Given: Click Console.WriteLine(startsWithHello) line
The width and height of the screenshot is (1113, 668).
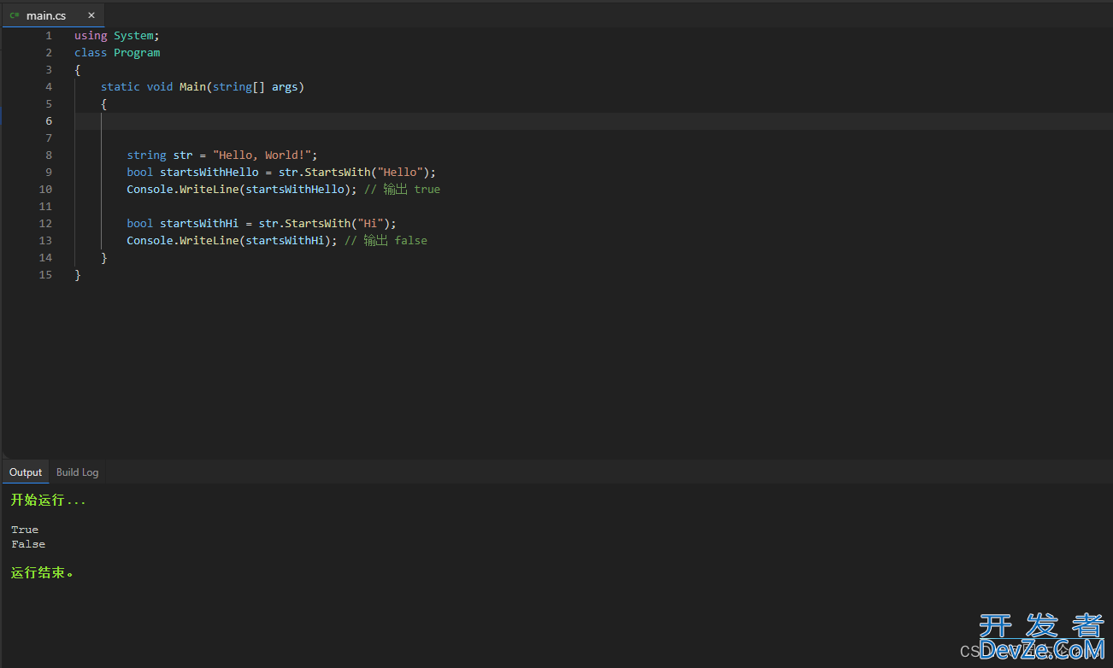Looking at the screenshot, I should pos(242,190).
